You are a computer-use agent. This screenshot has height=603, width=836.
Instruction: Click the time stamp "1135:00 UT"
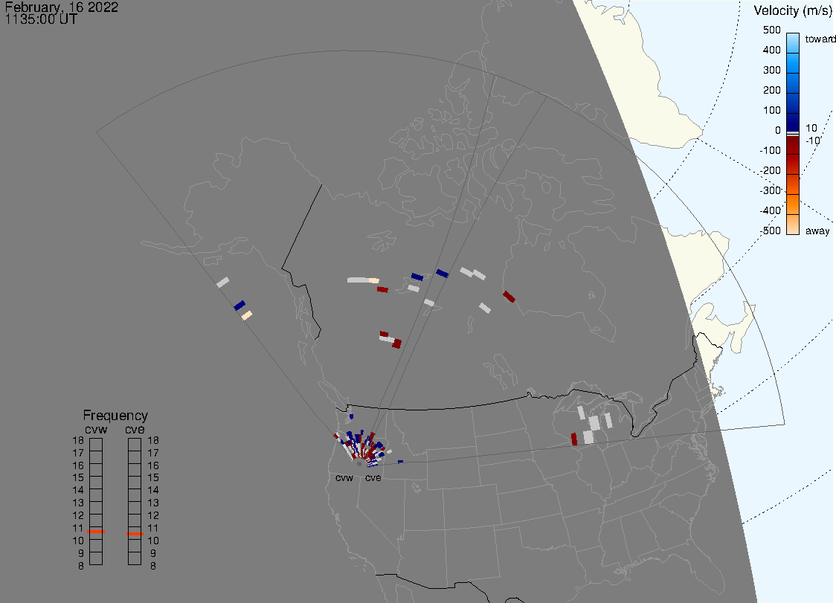tap(41, 20)
